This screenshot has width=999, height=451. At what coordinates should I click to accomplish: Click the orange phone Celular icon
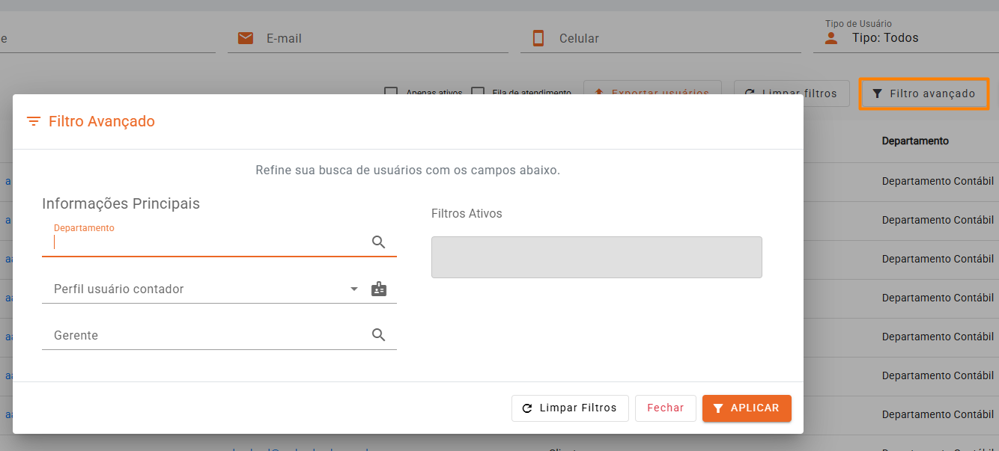(x=538, y=38)
